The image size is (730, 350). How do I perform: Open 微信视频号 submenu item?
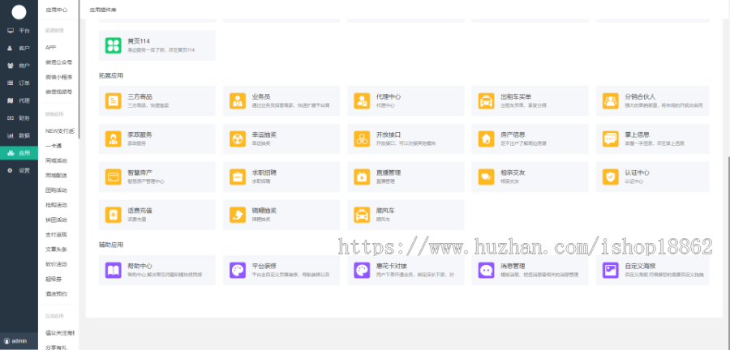(58, 92)
